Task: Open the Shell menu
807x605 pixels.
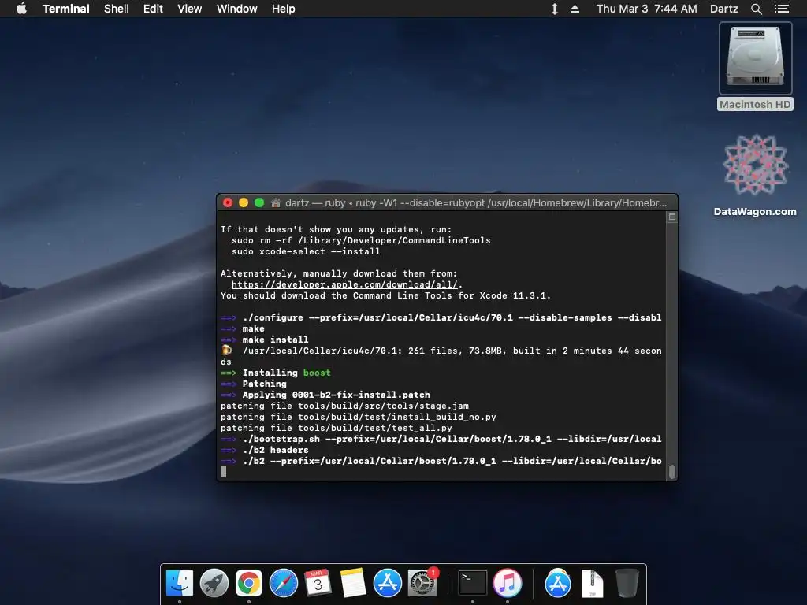Action: click(x=117, y=9)
